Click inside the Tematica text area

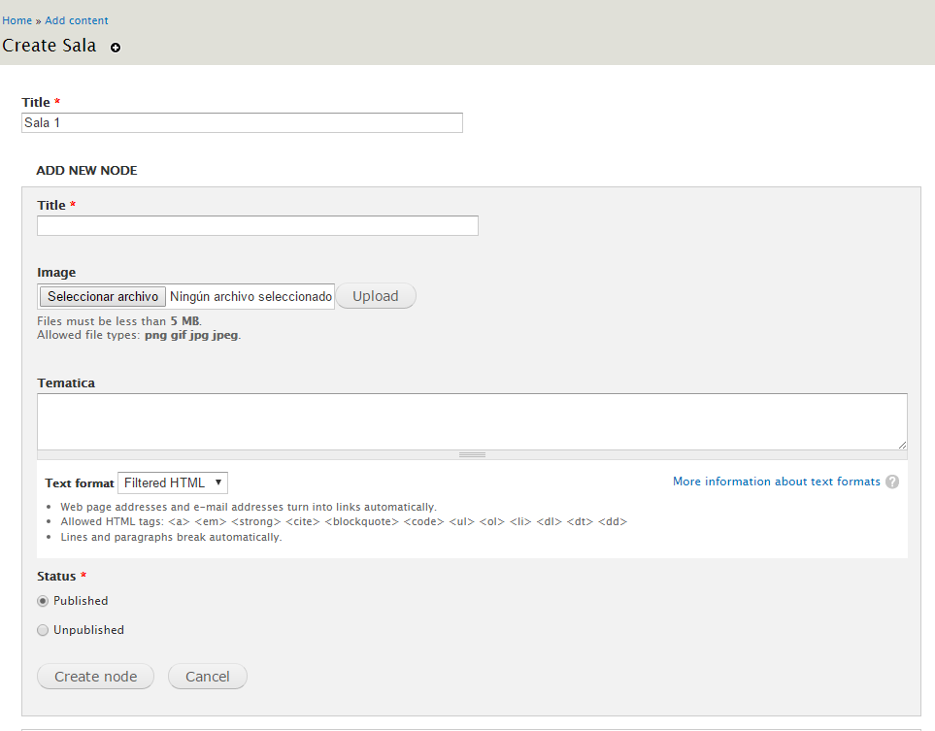click(472, 421)
